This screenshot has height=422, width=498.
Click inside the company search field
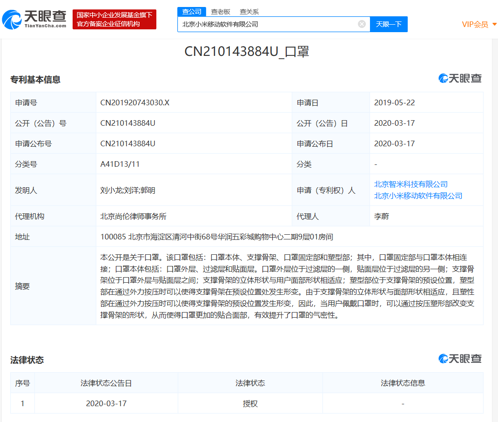270,24
